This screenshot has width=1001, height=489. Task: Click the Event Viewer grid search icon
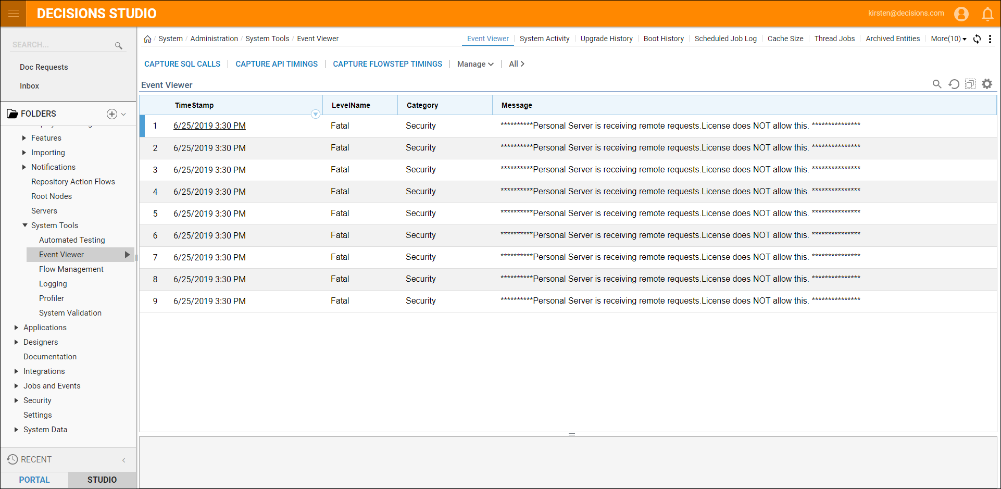pyautogui.click(x=937, y=84)
